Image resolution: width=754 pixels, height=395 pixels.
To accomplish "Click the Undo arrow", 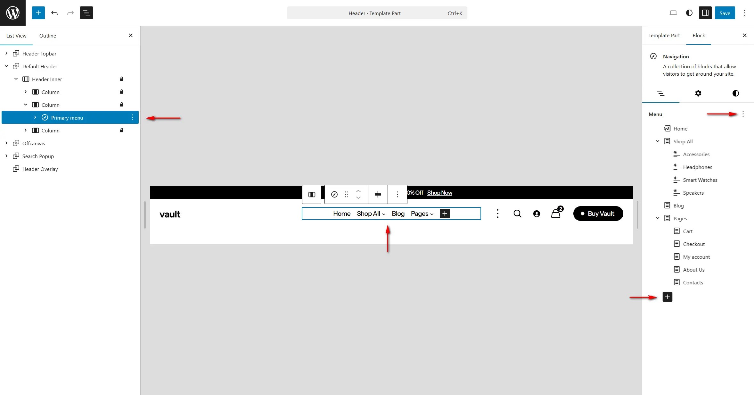I will (54, 13).
